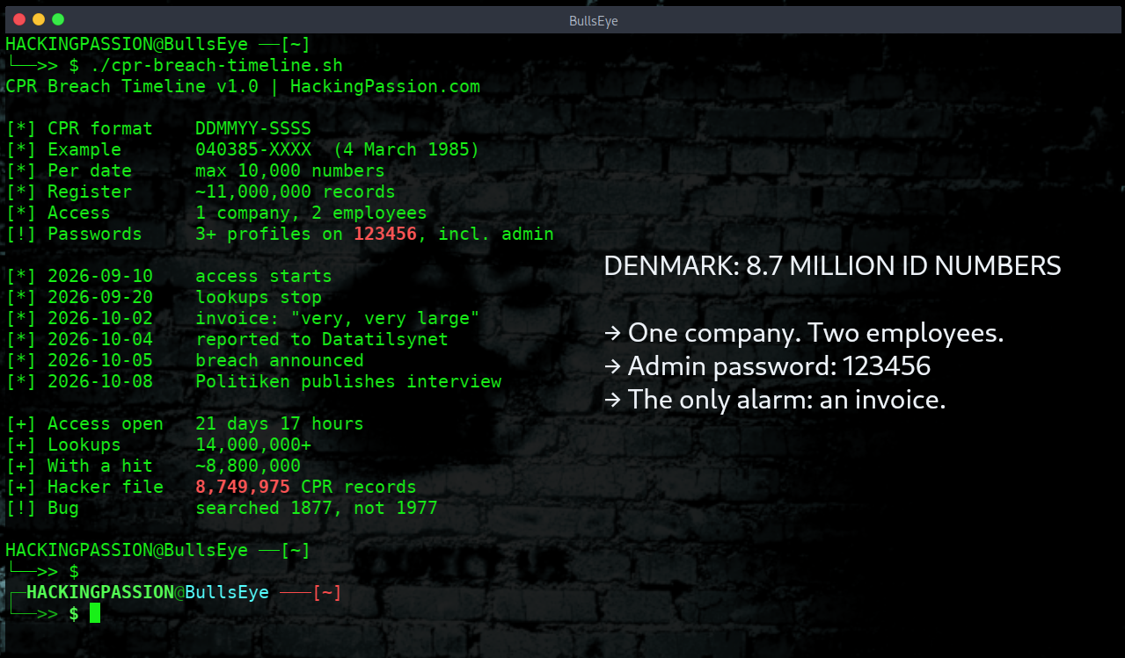Click the 2026-10-05 breach announced line

[185, 361]
